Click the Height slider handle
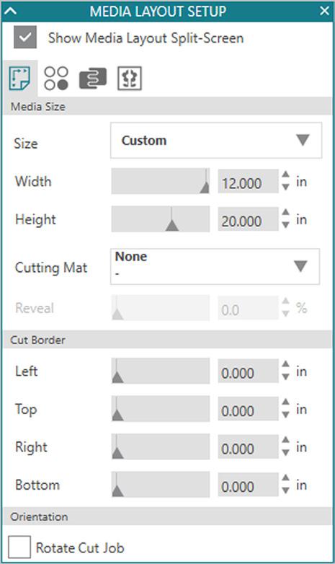 (x=172, y=225)
